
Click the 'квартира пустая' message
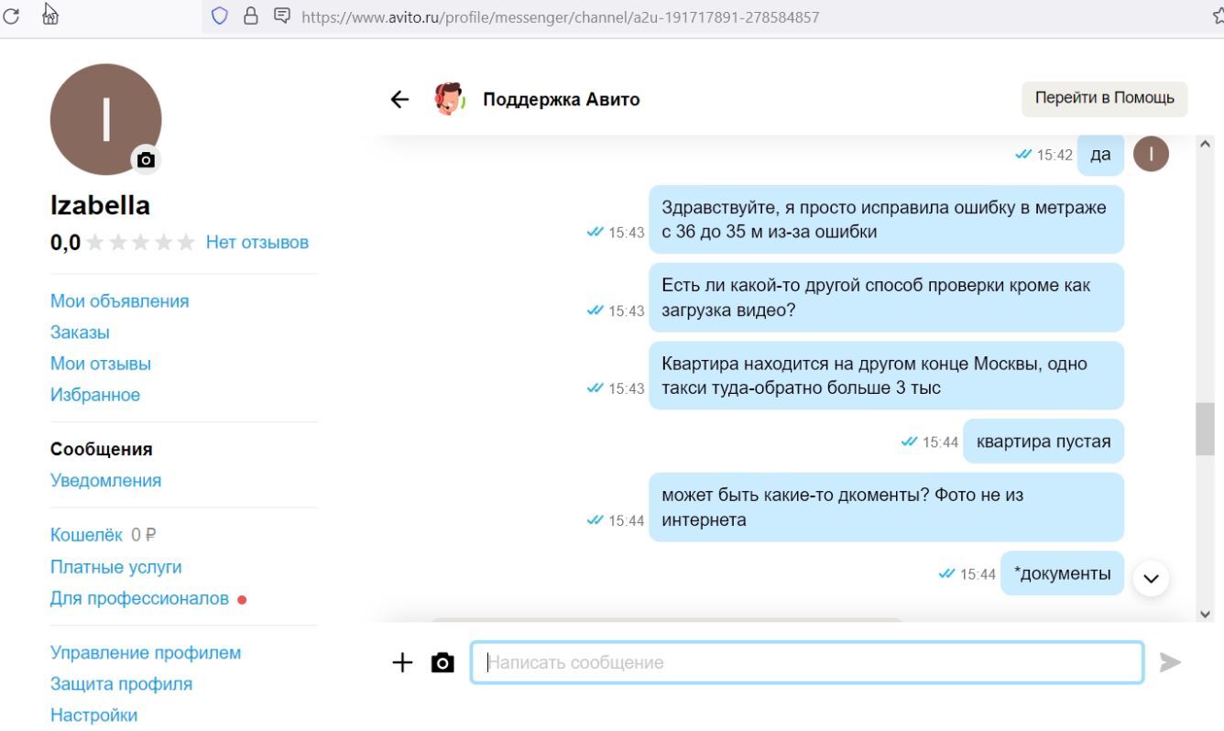pyautogui.click(x=1044, y=442)
